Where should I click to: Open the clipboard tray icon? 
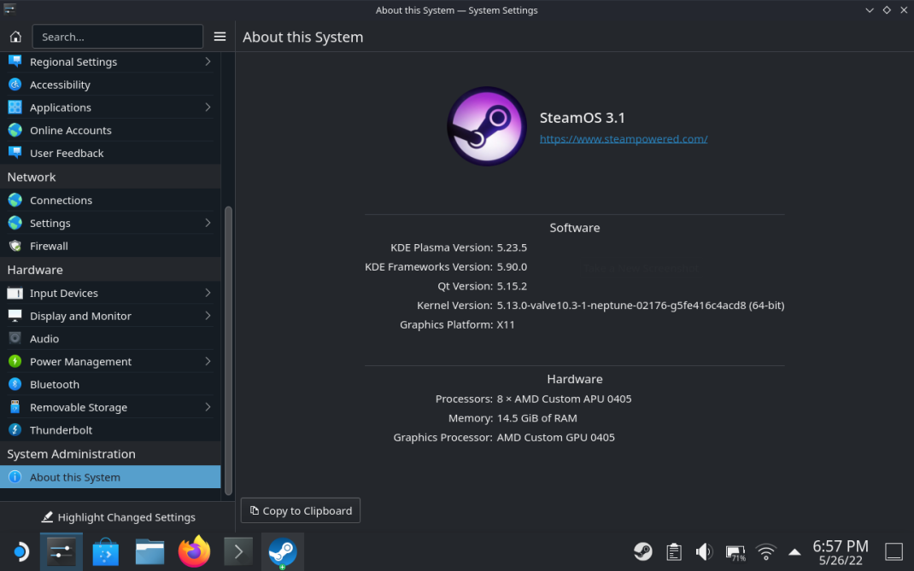(x=674, y=551)
